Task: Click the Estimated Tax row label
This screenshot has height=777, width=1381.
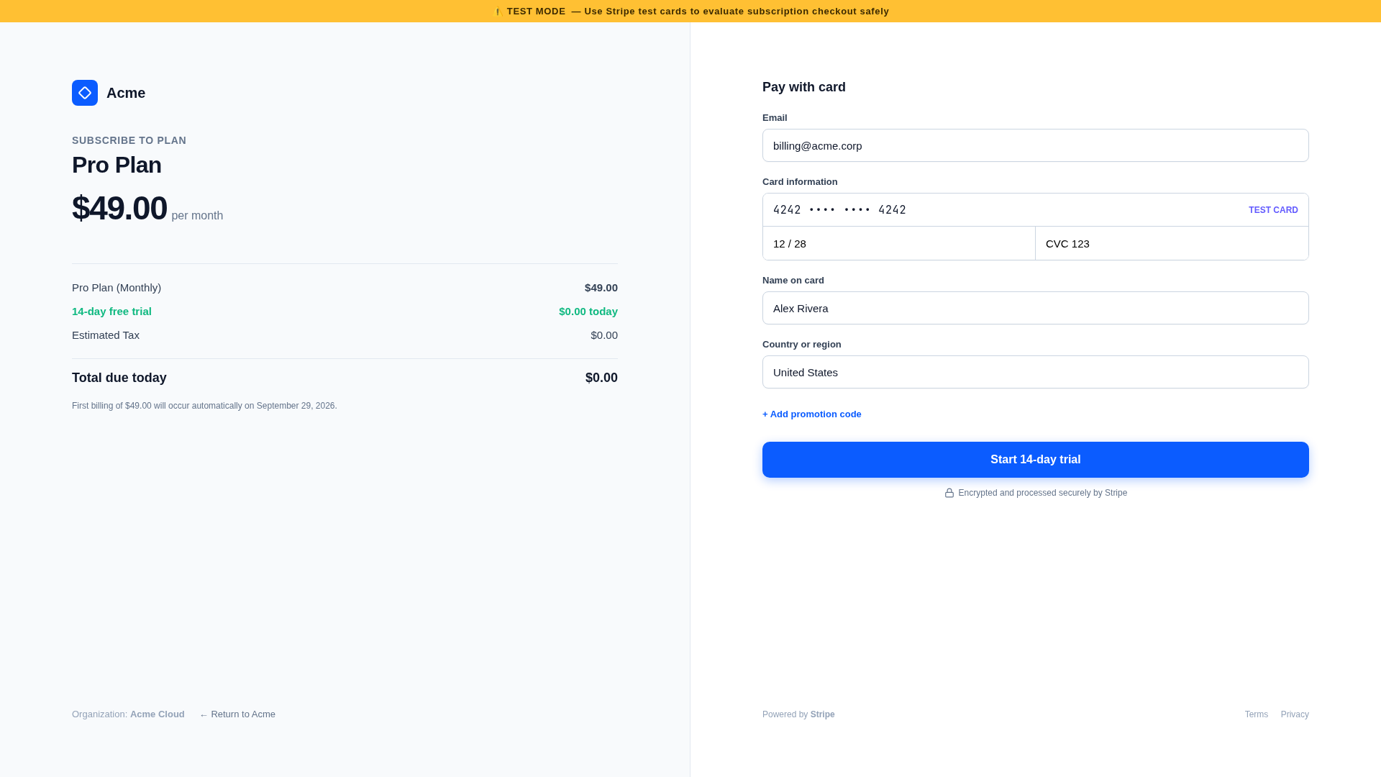Action: coord(106,335)
